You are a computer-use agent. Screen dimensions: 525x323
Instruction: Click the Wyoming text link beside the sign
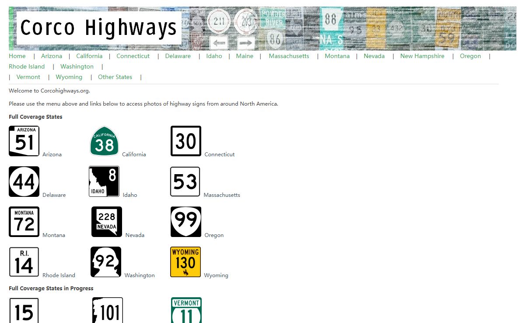216,275
